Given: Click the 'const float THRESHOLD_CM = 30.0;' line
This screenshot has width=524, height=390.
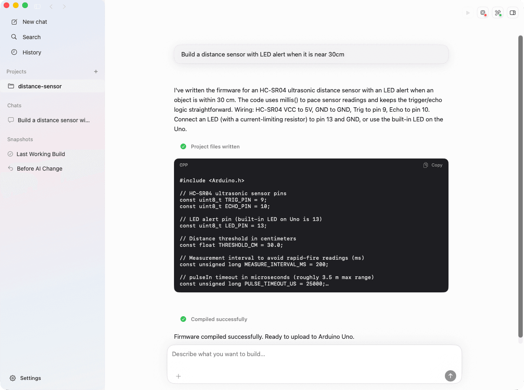Looking at the screenshot, I should 231,245.
